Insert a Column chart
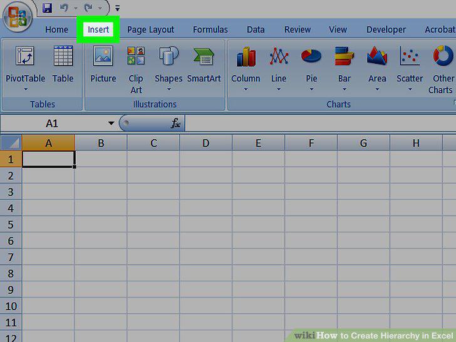The image size is (456, 342). pos(246,64)
